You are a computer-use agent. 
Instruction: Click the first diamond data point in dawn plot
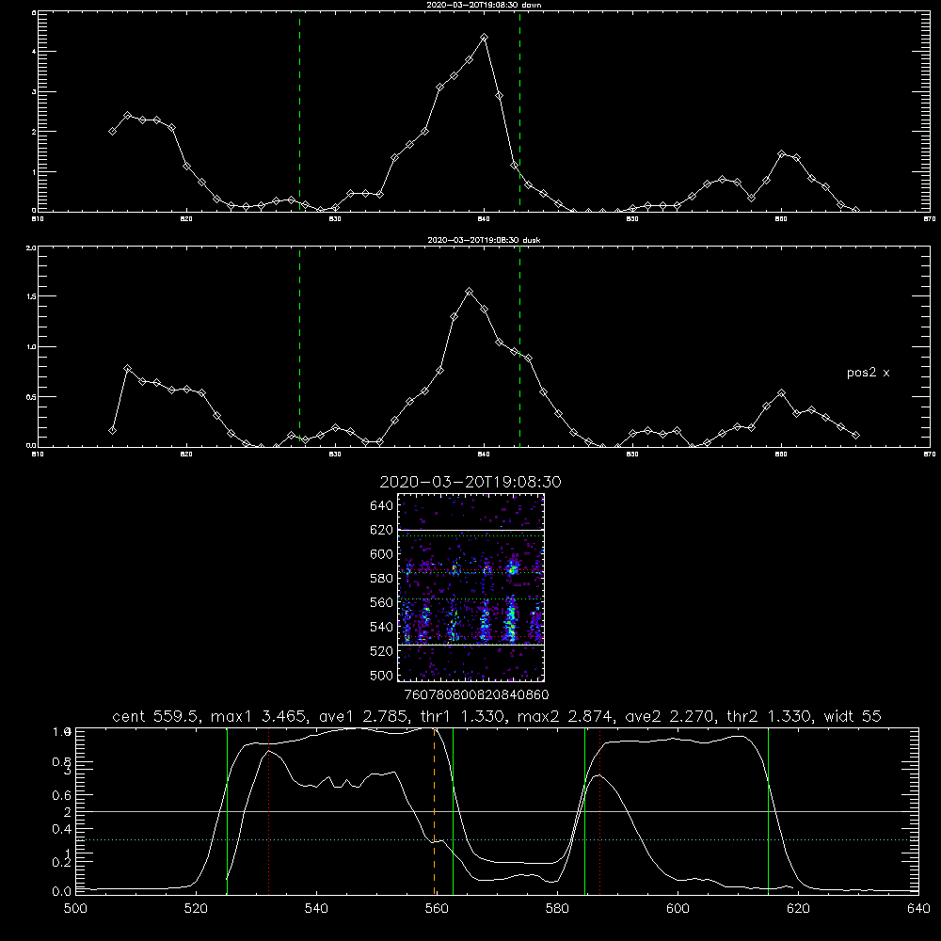[x=113, y=131]
